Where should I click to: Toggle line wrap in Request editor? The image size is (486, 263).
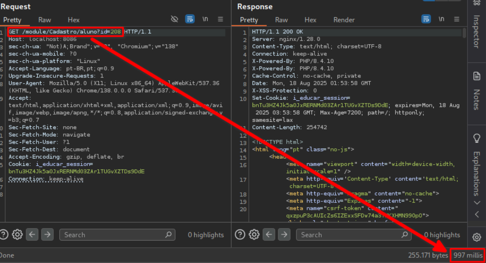tap(190, 19)
